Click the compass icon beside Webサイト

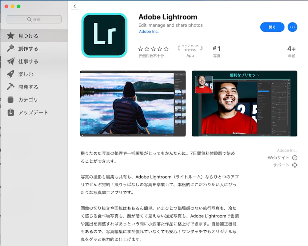(x=295, y=158)
